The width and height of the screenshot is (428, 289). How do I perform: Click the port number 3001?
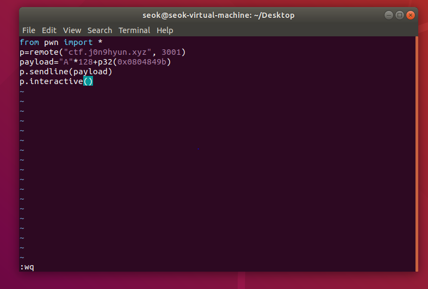coord(171,52)
